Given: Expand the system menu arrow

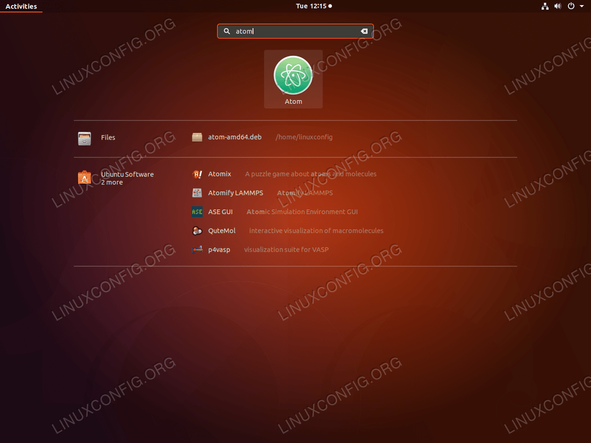Looking at the screenshot, I should (581, 6).
